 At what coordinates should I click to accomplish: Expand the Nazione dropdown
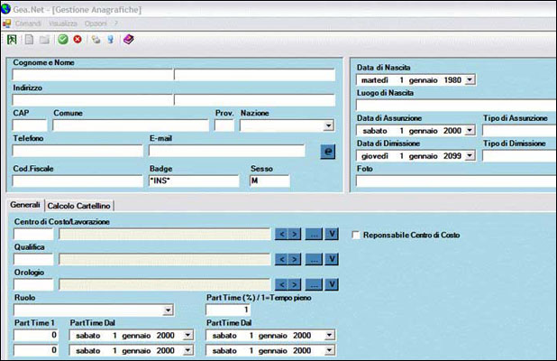(328, 126)
